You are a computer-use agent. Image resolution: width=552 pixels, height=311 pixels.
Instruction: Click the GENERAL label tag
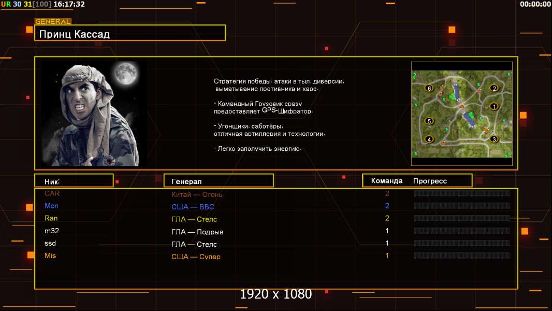pos(53,21)
